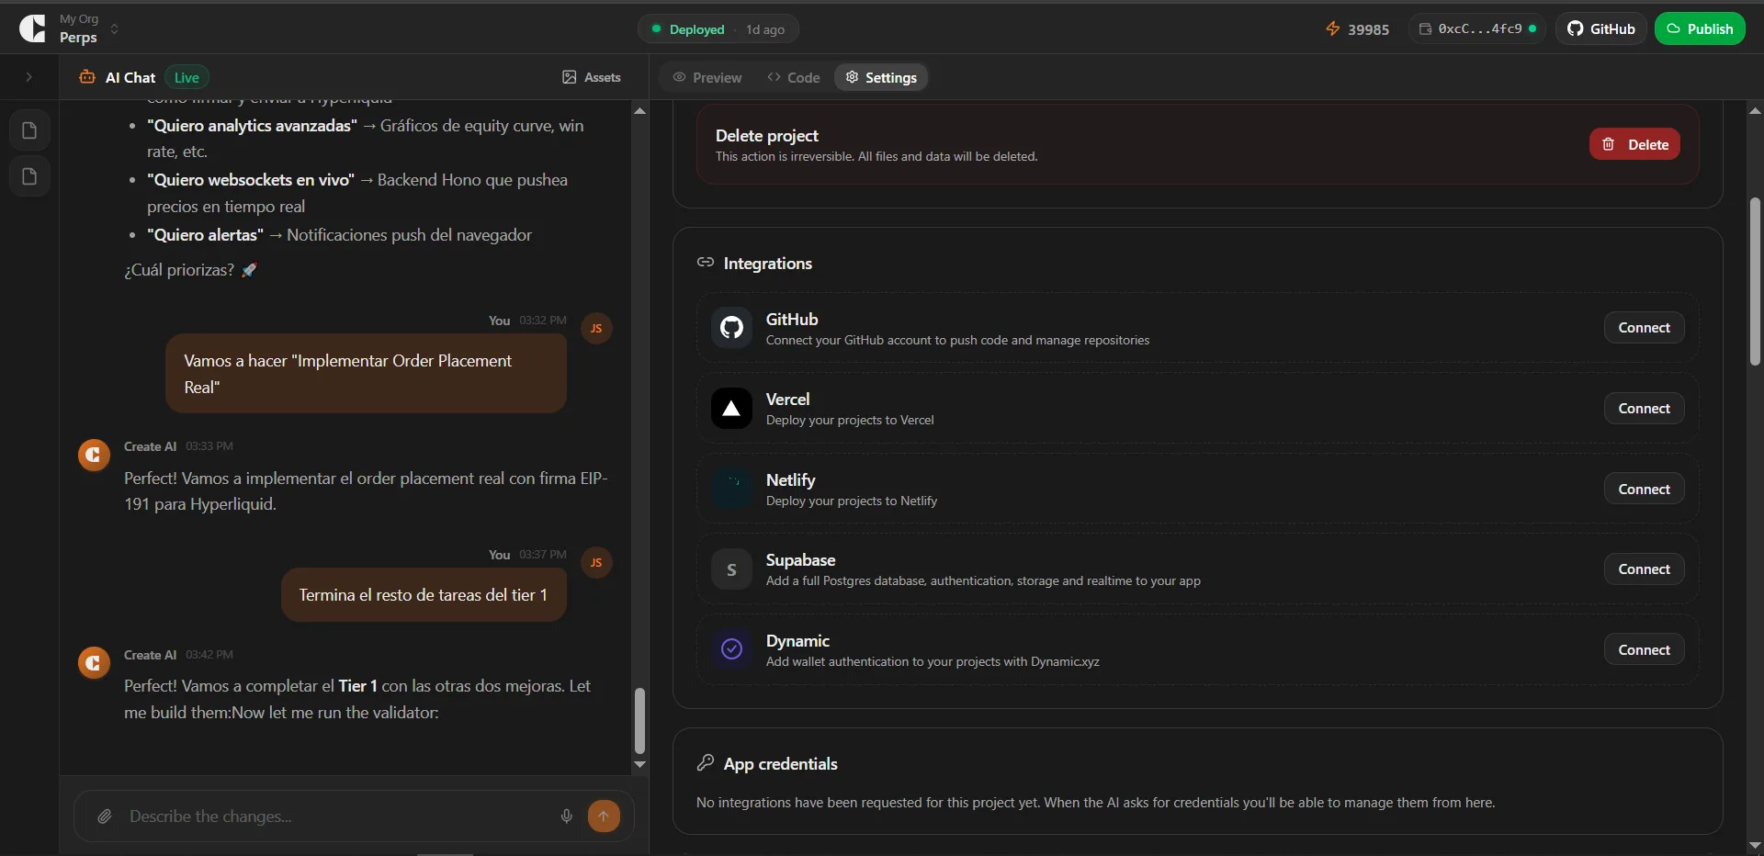Open the wallet address 0xcC...4fc9 button
Viewport: 1764px width, 856px height.
tap(1477, 29)
